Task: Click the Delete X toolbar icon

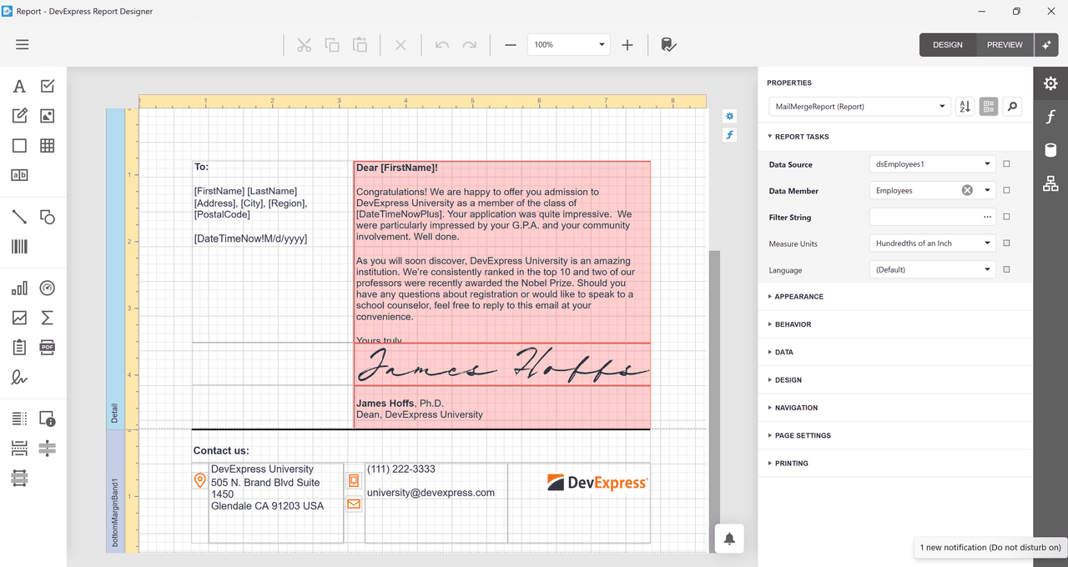Action: tap(400, 45)
